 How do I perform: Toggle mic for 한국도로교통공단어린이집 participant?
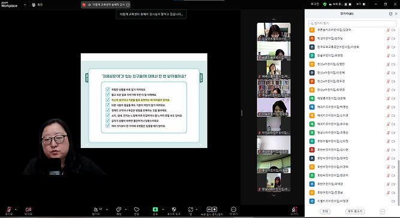pyautogui.click(x=388, y=47)
